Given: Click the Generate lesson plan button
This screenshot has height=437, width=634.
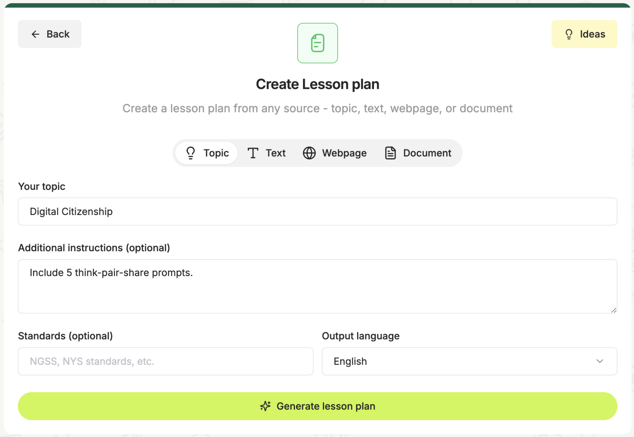Looking at the screenshot, I should (317, 406).
